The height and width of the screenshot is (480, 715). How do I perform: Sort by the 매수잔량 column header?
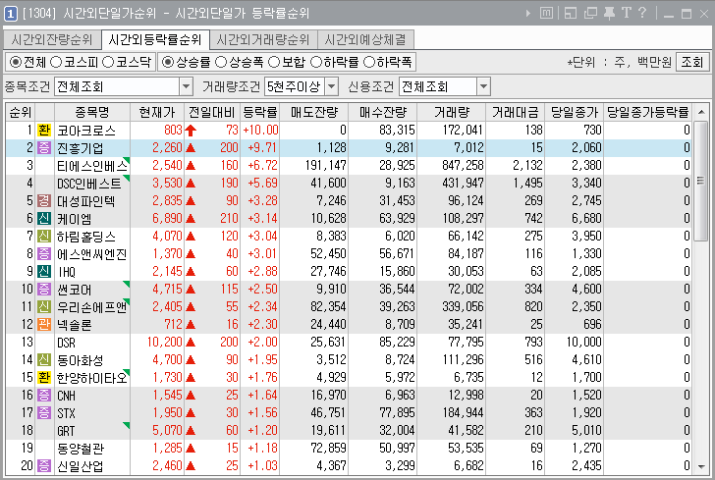(x=383, y=112)
